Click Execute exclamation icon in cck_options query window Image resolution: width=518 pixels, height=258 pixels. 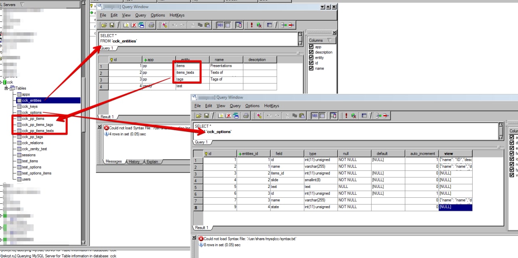pyautogui.click(x=346, y=115)
